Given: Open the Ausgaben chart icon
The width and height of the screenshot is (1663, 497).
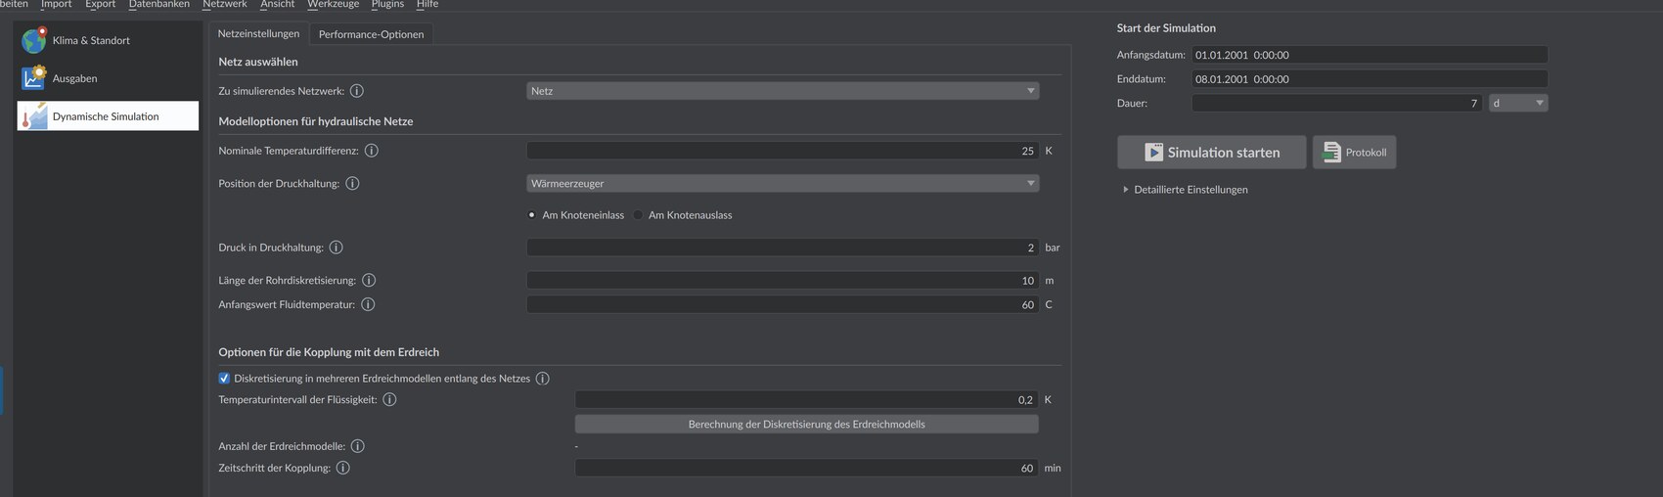Looking at the screenshot, I should point(34,77).
